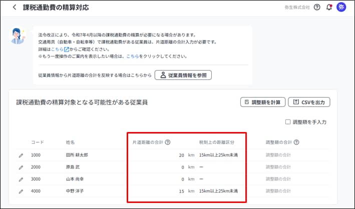This screenshot has height=209, width=355.
Task: Click the edit pencil for 原島 武
Action: (21, 167)
